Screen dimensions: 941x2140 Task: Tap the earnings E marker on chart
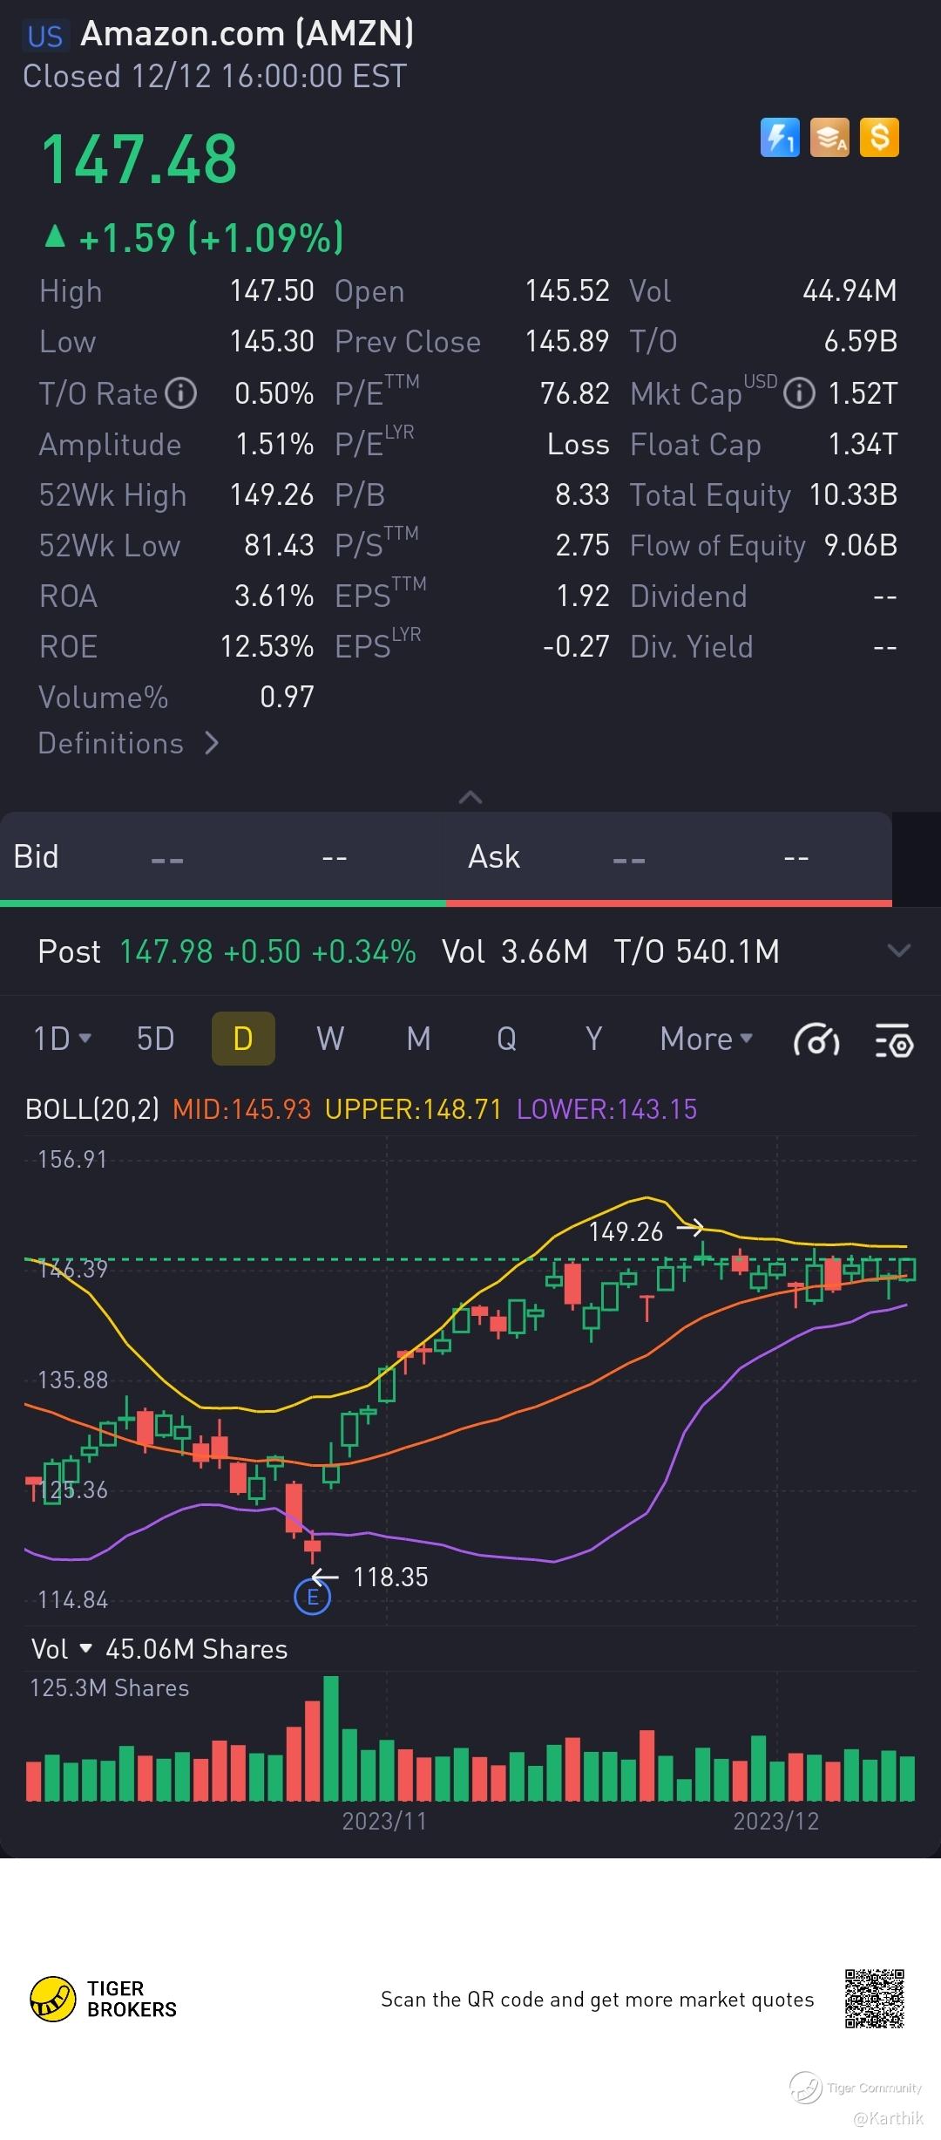[312, 1598]
